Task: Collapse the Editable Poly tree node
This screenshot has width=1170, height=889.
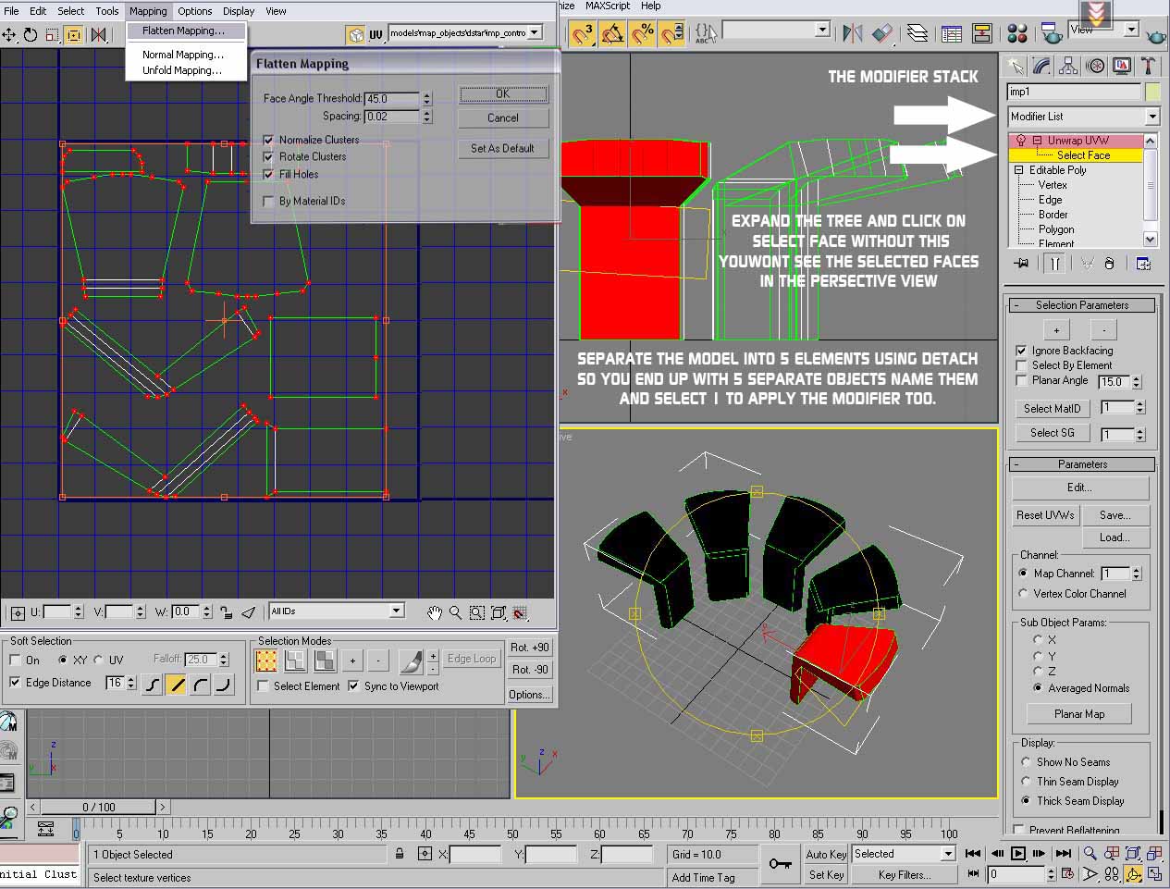Action: 1019,170
